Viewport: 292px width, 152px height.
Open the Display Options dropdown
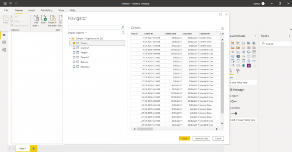(x=77, y=33)
